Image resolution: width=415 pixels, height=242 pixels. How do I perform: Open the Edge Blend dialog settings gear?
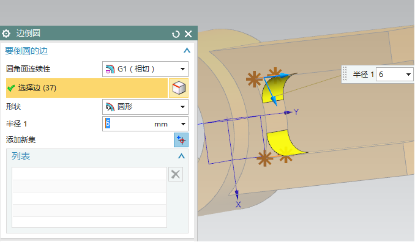pos(6,34)
